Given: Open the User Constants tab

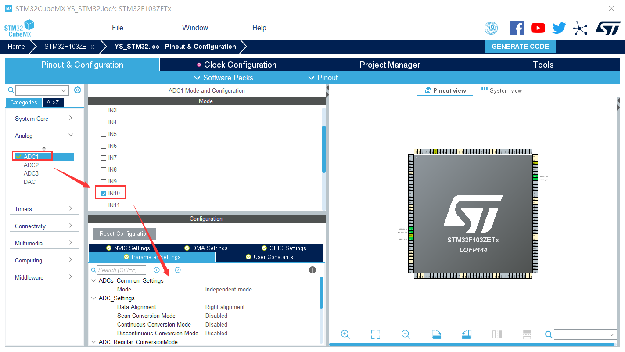Looking at the screenshot, I should [269, 257].
